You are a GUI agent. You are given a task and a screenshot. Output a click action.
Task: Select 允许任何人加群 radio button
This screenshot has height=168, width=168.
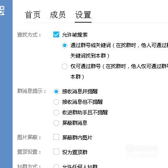click(x=56, y=166)
